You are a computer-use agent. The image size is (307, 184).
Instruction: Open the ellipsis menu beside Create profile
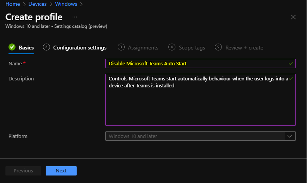pyautogui.click(x=75, y=17)
